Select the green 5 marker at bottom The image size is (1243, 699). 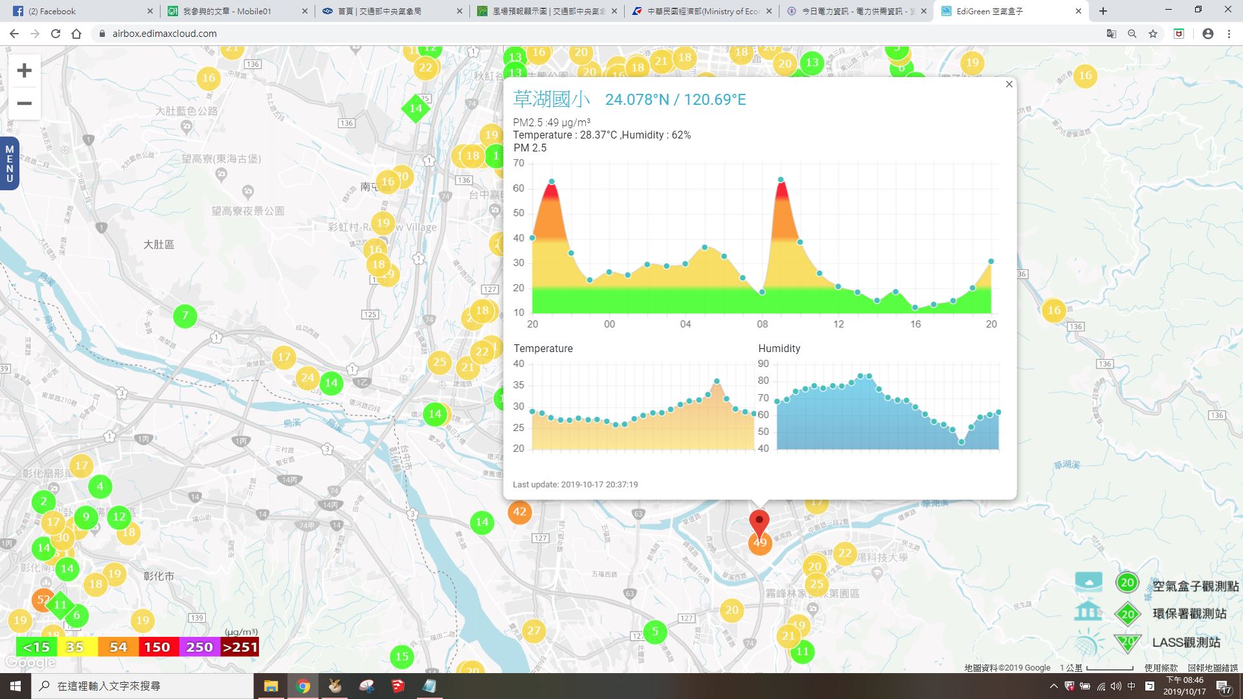pos(655,631)
